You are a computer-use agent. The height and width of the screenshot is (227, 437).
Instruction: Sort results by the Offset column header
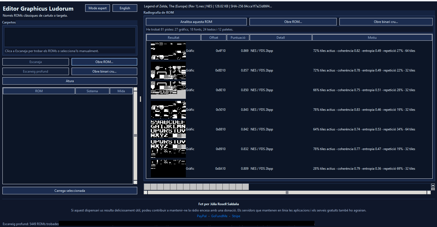(x=214, y=38)
